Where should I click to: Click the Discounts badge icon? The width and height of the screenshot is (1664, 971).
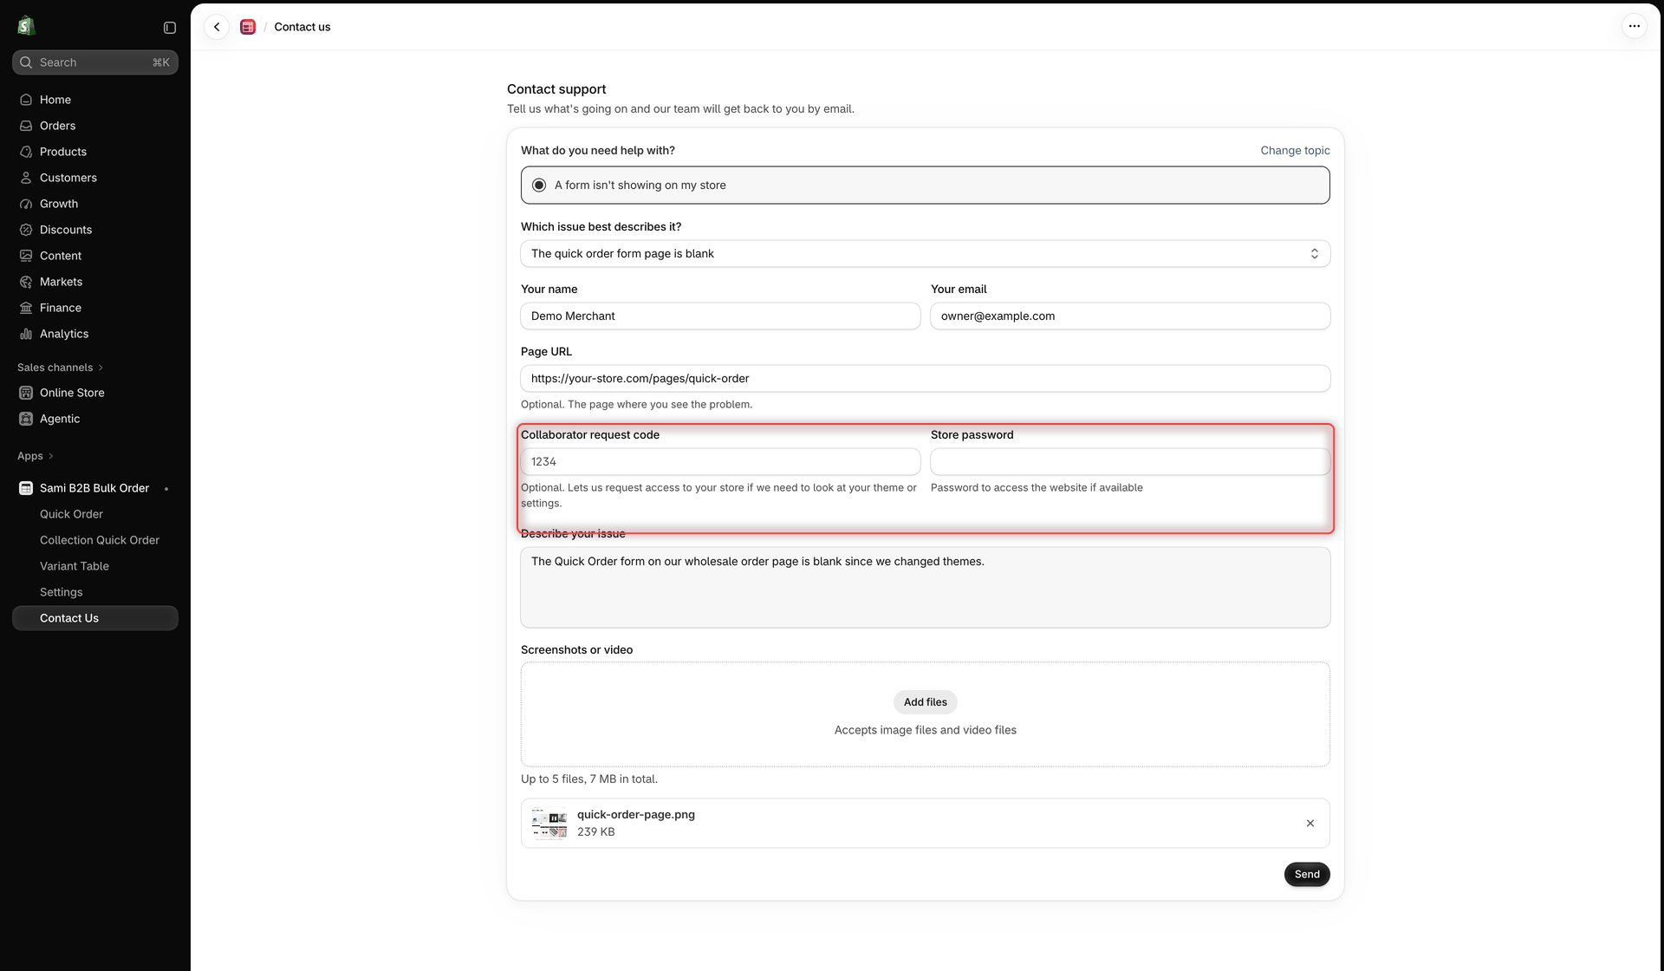point(26,230)
